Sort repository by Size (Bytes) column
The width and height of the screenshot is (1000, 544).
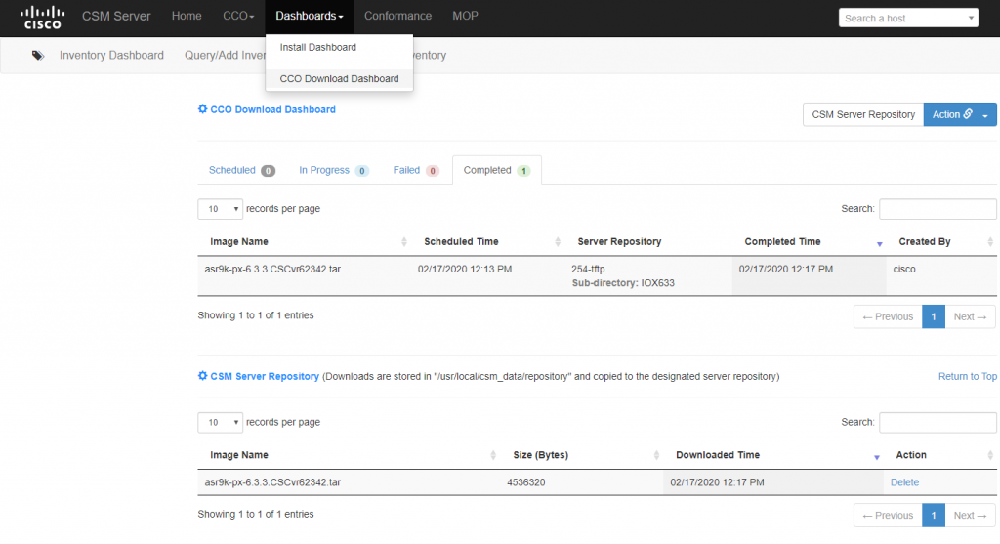tap(654, 455)
